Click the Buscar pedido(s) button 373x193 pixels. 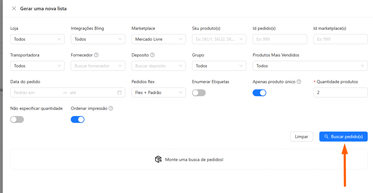(x=343, y=137)
